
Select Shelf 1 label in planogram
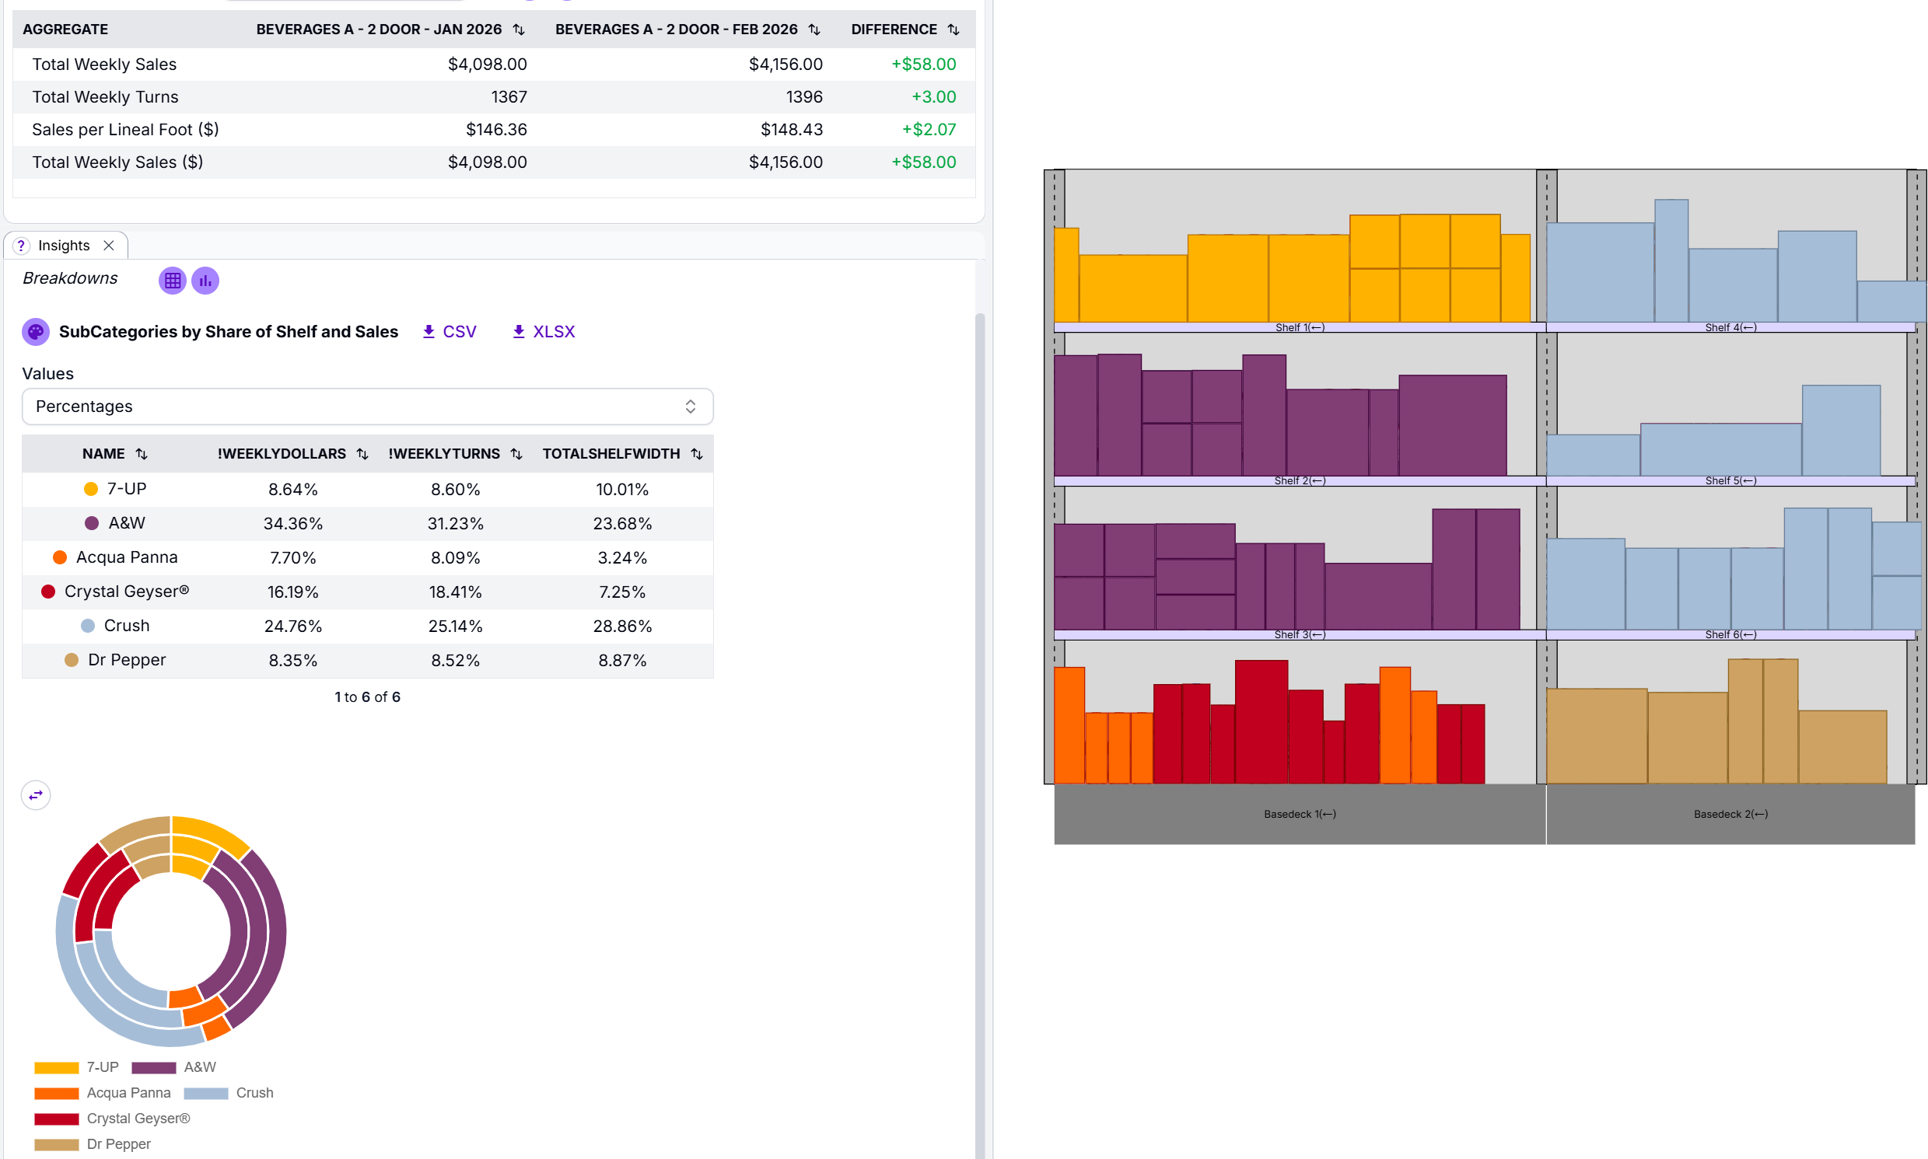click(1300, 328)
